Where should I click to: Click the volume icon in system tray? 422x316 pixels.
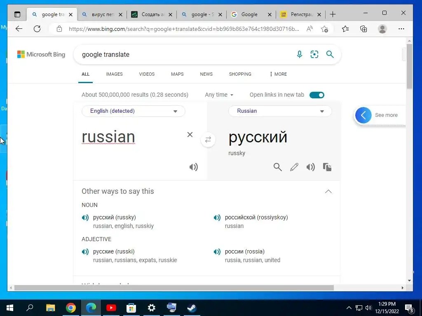click(368, 308)
